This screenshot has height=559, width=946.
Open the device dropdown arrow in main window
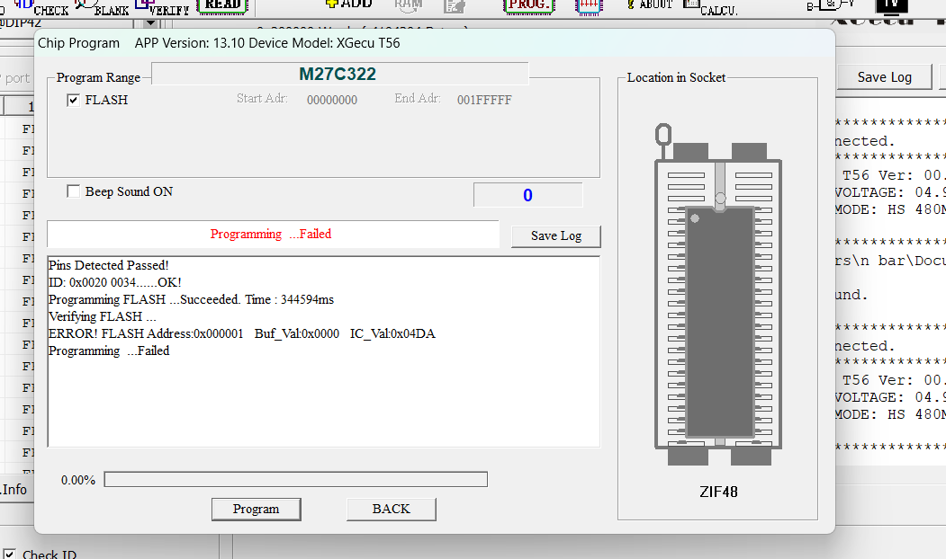[x=151, y=23]
